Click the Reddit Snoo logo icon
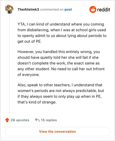115x141 pixels. 93,9
